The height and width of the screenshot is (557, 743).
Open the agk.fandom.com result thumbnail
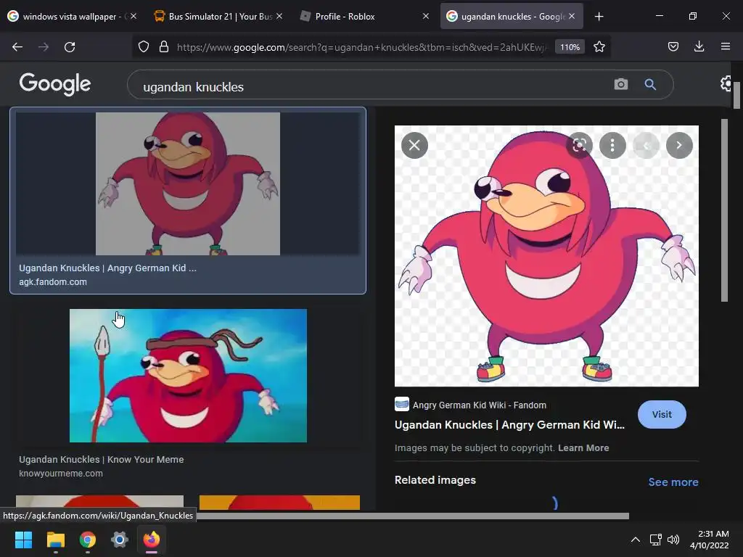pos(188,183)
